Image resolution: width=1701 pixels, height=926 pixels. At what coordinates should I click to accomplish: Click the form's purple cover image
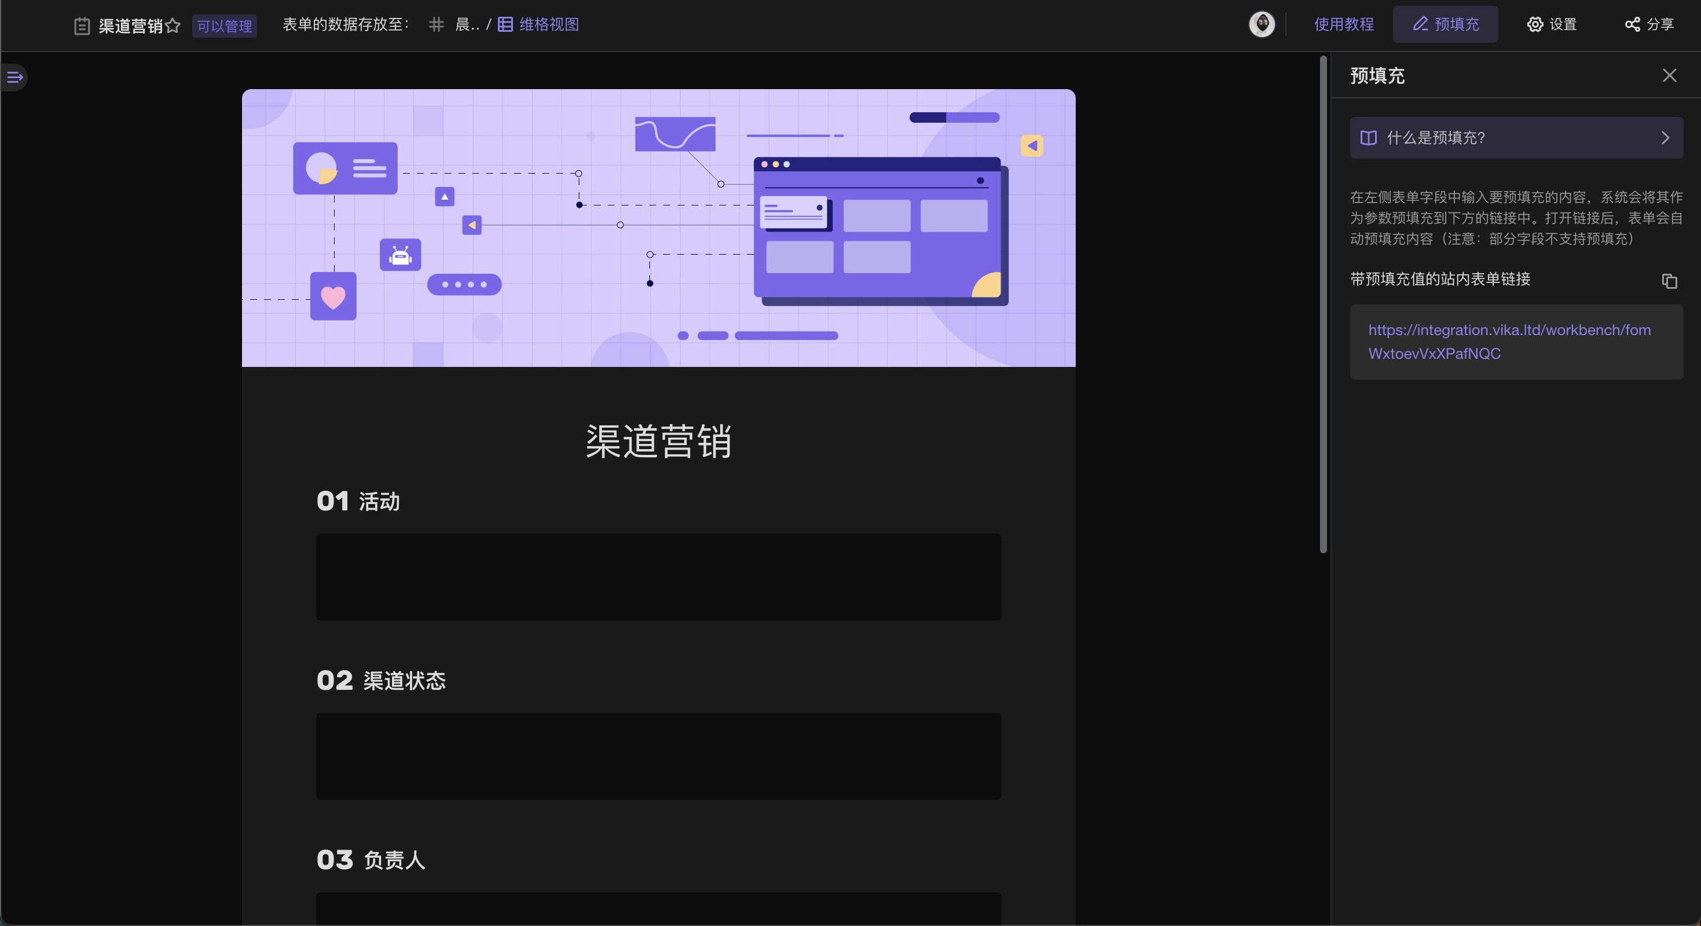[x=658, y=227]
